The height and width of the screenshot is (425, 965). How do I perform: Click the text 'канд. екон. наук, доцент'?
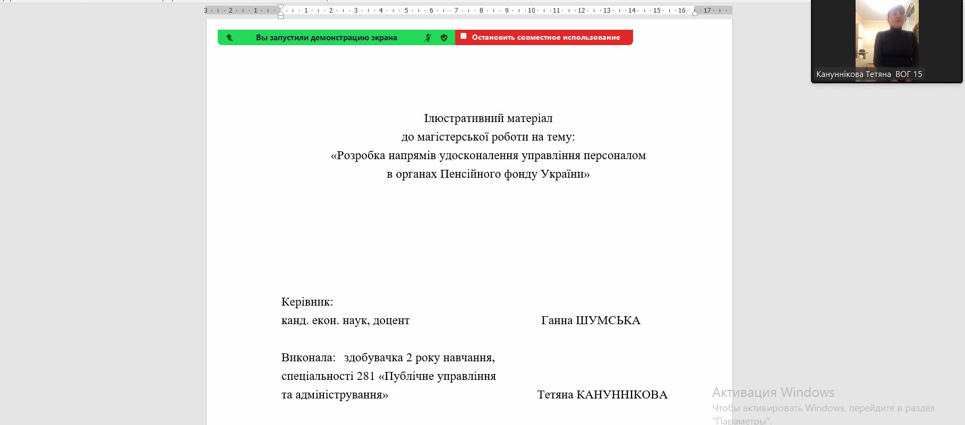345,320
